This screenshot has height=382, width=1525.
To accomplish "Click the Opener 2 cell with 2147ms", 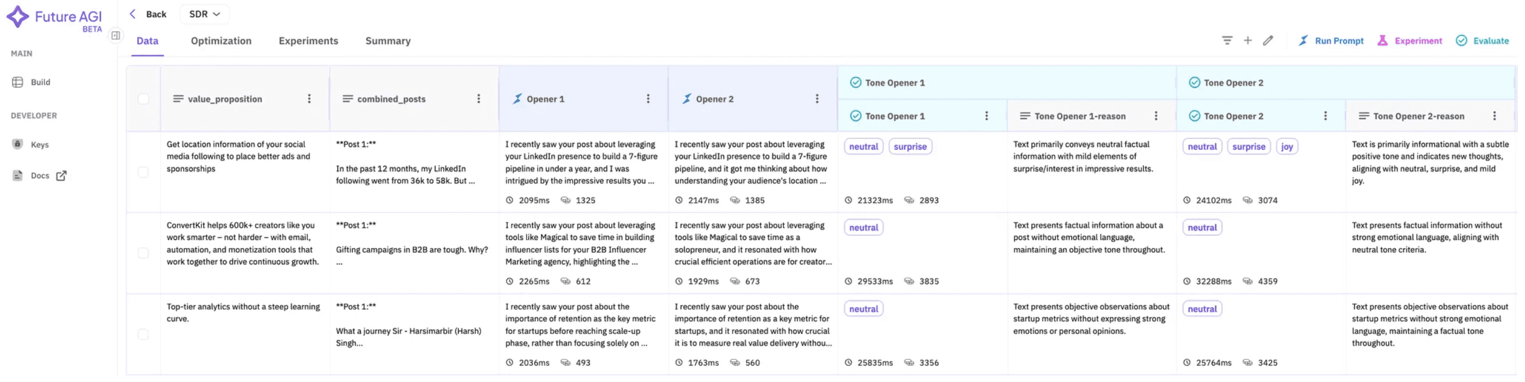I will point(753,172).
